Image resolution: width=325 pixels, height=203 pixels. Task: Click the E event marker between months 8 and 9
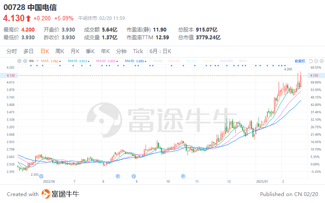point(118,176)
